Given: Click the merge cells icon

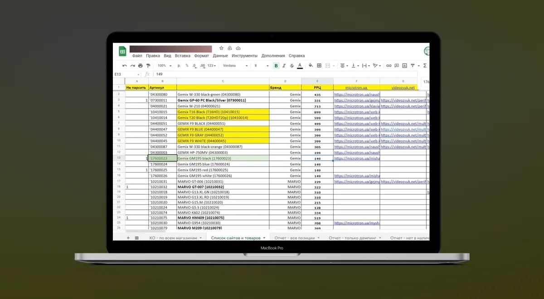Looking at the screenshot, I should [x=328, y=66].
